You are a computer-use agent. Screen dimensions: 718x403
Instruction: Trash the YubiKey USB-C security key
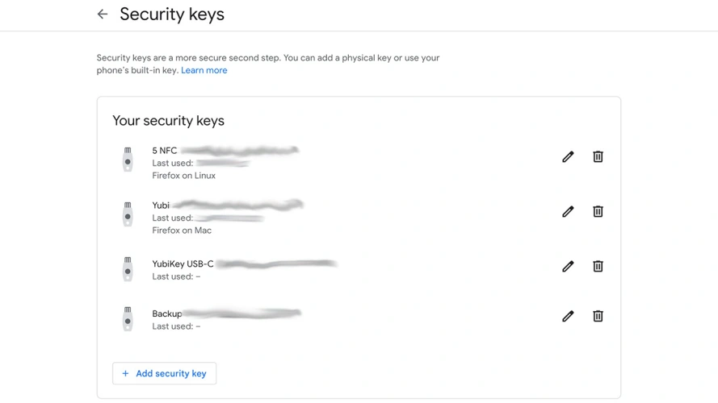(598, 266)
